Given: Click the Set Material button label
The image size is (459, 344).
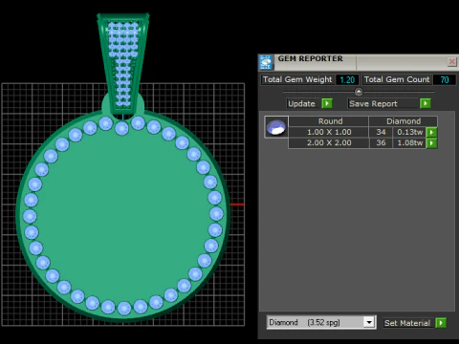Looking at the screenshot, I should pyautogui.click(x=407, y=323).
